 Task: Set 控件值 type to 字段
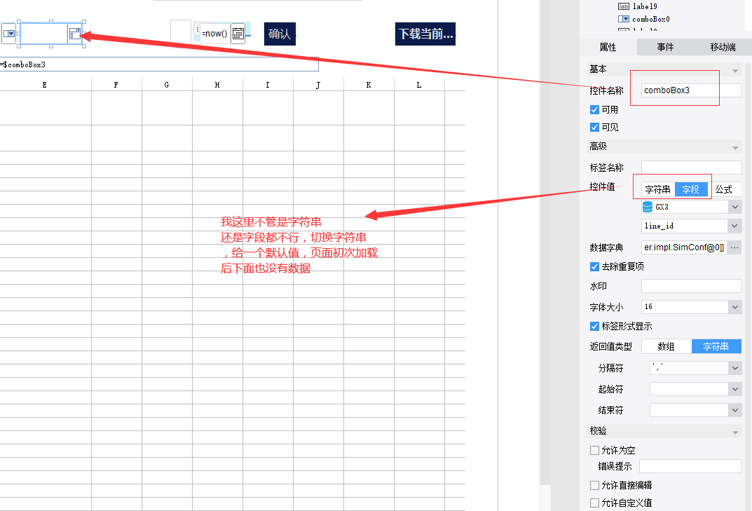(691, 189)
